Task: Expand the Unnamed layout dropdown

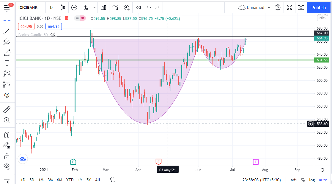Action: pyautogui.click(x=269, y=7)
